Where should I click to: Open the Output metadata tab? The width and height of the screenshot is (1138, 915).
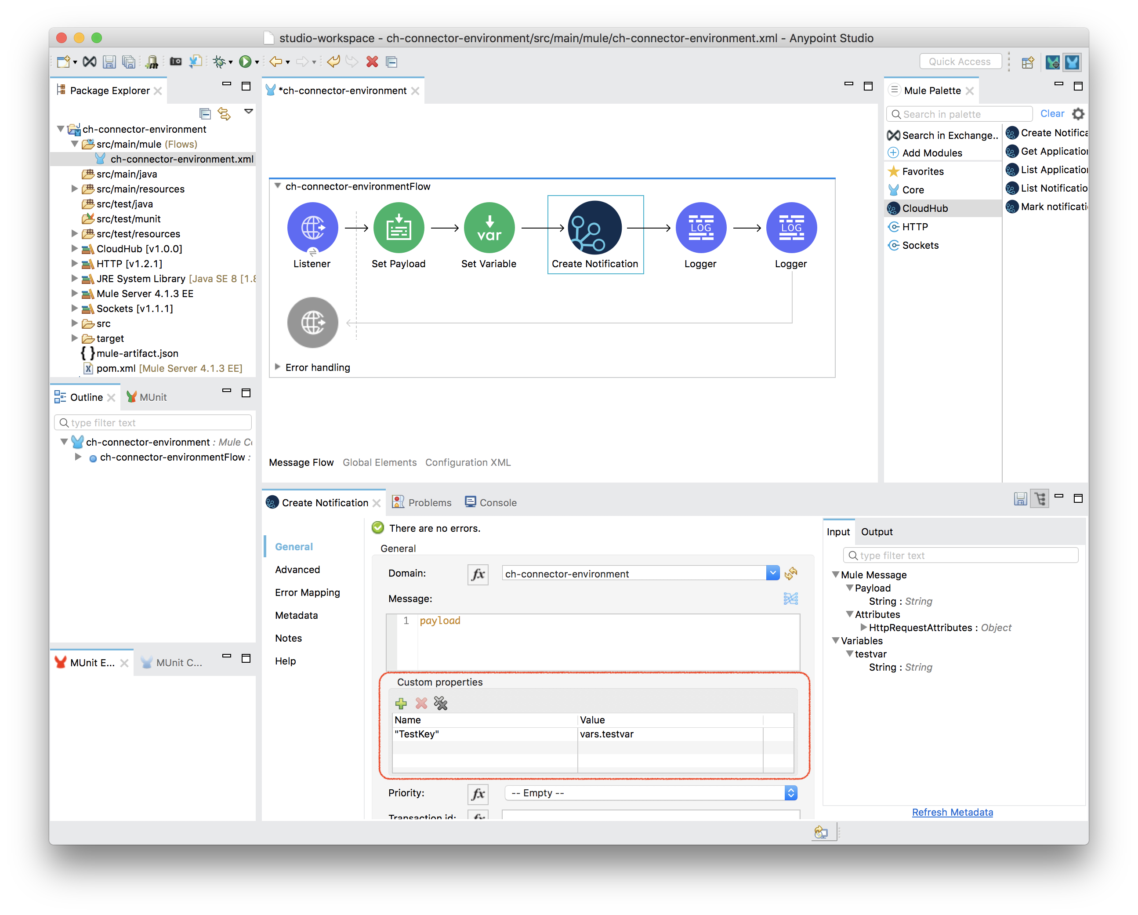[877, 532]
